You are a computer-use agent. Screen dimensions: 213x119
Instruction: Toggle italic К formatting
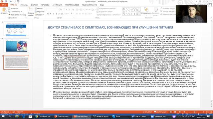51,14
